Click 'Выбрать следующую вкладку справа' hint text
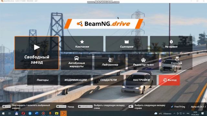Screen dimensions: 207x116 150,107
